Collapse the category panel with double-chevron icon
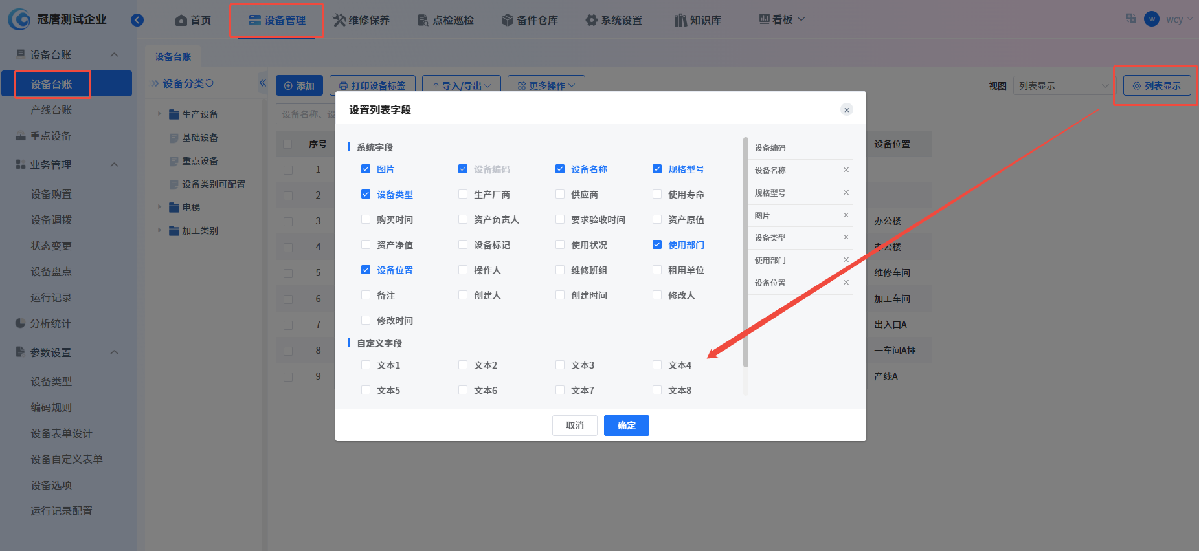 (263, 83)
